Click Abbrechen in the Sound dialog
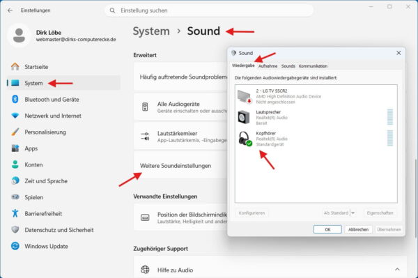The height and width of the screenshot is (278, 418). (358, 229)
